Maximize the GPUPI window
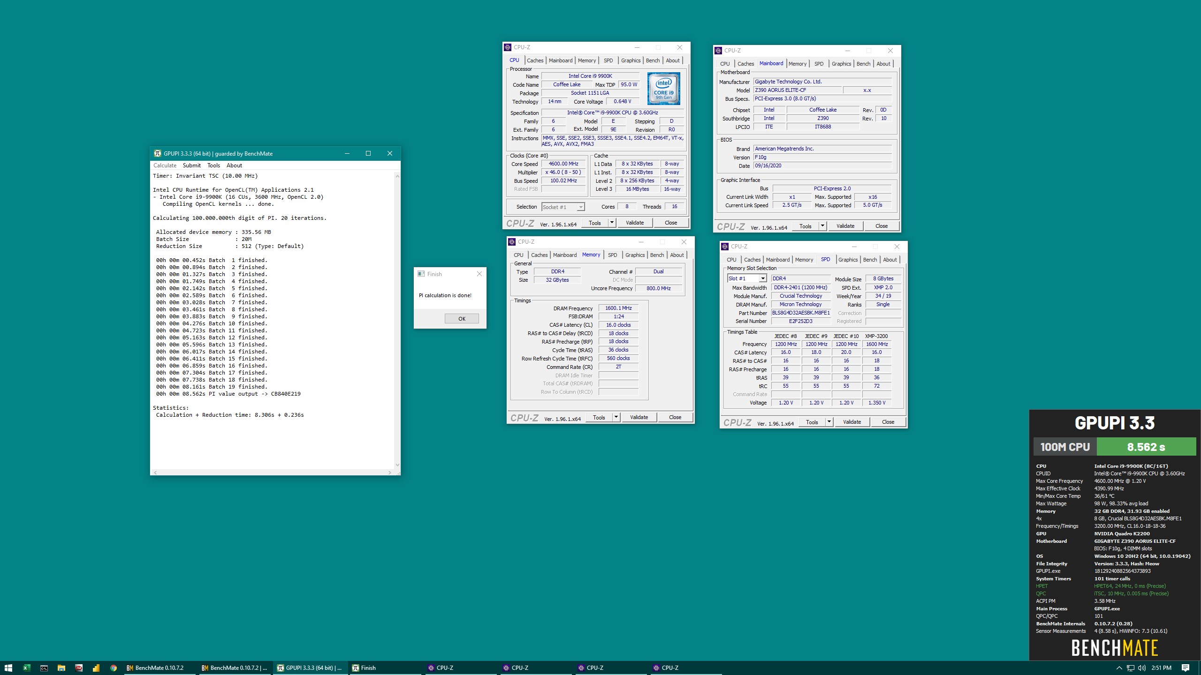Image resolution: width=1201 pixels, height=675 pixels. point(368,153)
